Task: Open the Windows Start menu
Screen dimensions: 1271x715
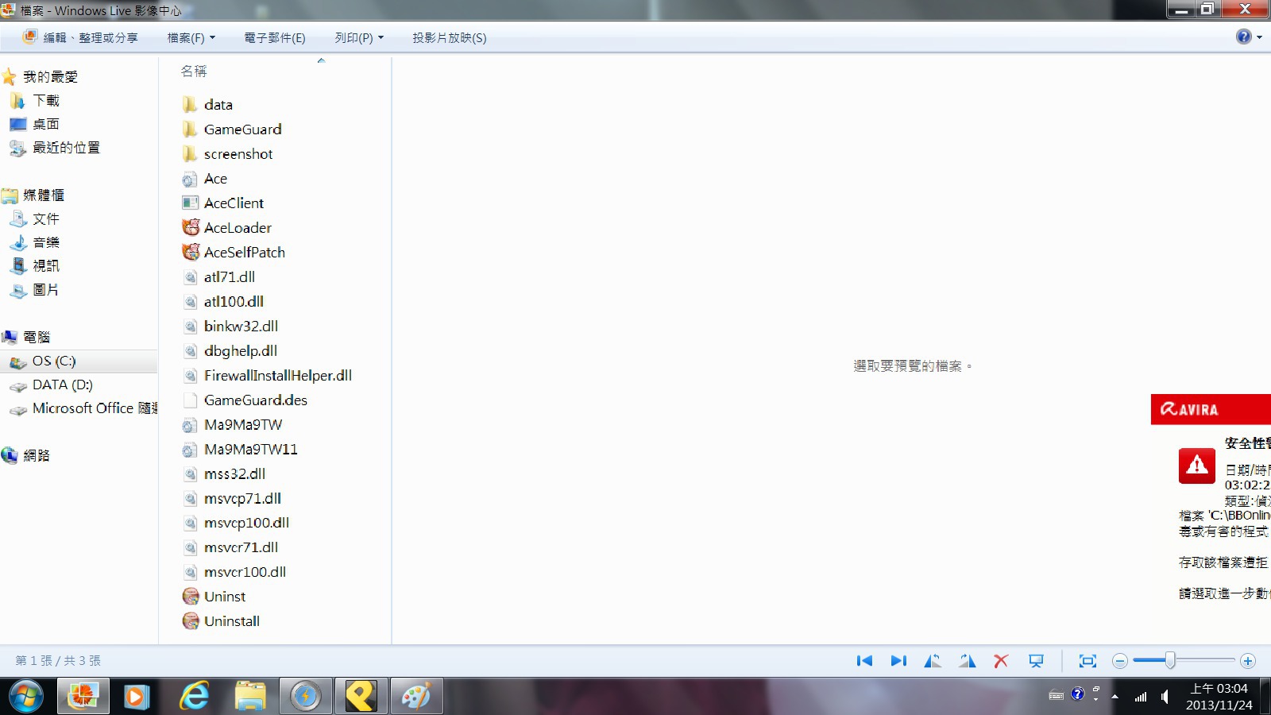Action: 25,697
